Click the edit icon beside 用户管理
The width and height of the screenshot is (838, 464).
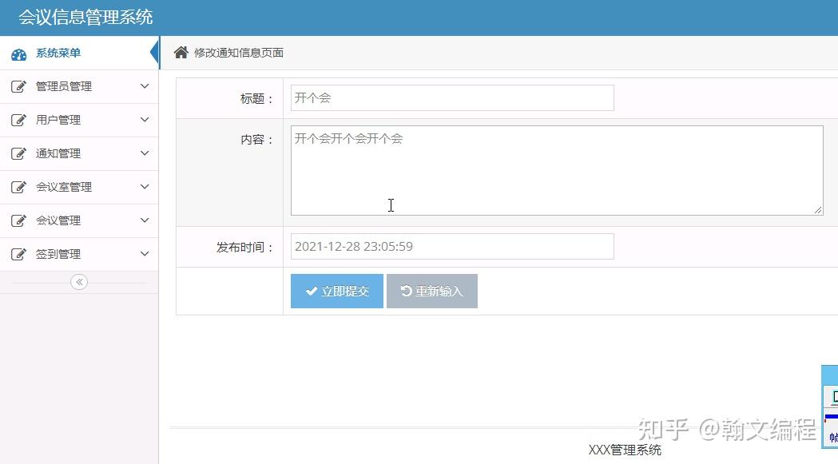coord(20,120)
